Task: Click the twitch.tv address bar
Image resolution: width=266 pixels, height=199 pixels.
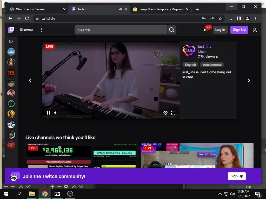Action: tap(119, 18)
